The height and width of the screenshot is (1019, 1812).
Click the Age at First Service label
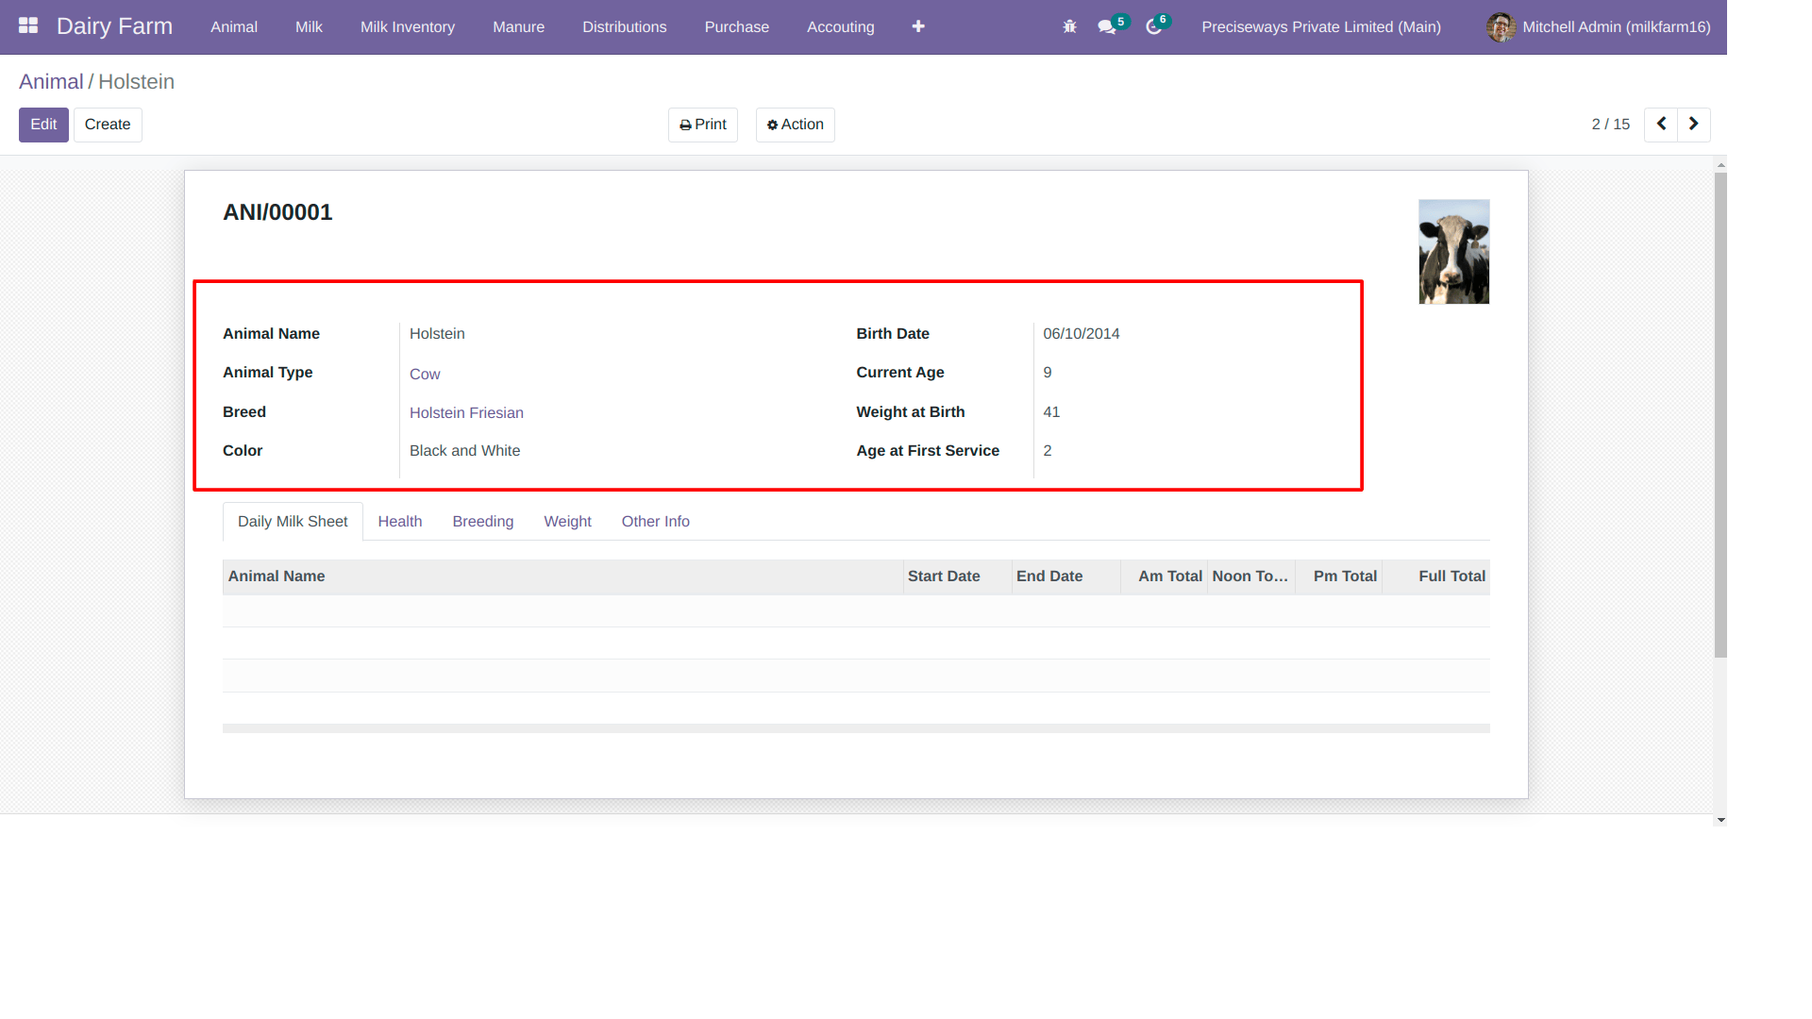point(928,451)
